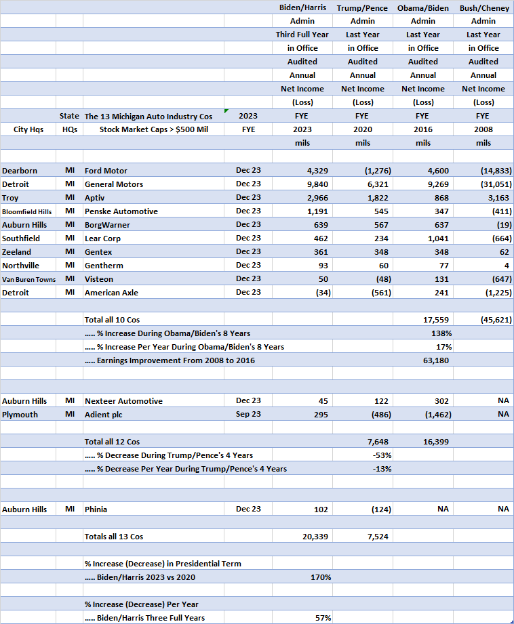Screen dimensions: 514x624
Task: Select the 'City Hqs' header cell
Action: click(28, 129)
